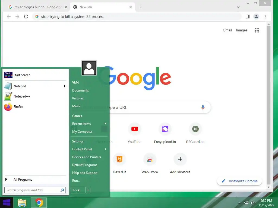Screen dimensions: 278x208
Task: Open Chrome tab search dropdown
Action: click(x=238, y=7)
